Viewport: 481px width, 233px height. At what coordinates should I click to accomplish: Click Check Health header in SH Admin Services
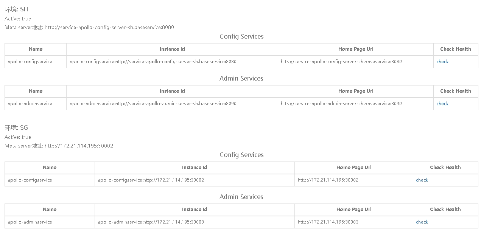tap(456, 91)
